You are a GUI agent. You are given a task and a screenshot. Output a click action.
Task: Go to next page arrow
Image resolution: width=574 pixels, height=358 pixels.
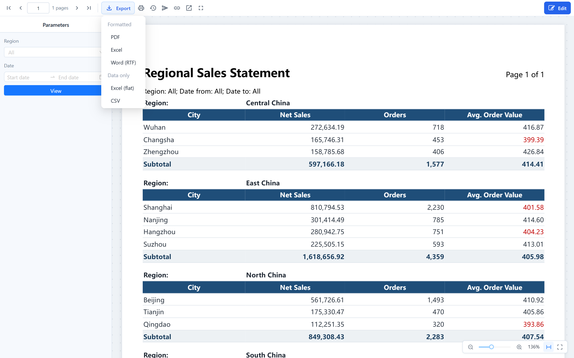pyautogui.click(x=77, y=8)
